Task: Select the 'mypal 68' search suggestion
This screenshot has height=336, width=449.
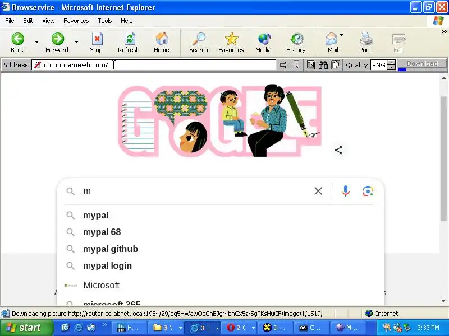Action: (219, 232)
